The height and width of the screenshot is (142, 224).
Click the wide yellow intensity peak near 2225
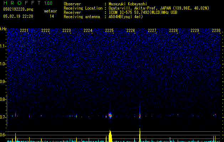click(110, 136)
